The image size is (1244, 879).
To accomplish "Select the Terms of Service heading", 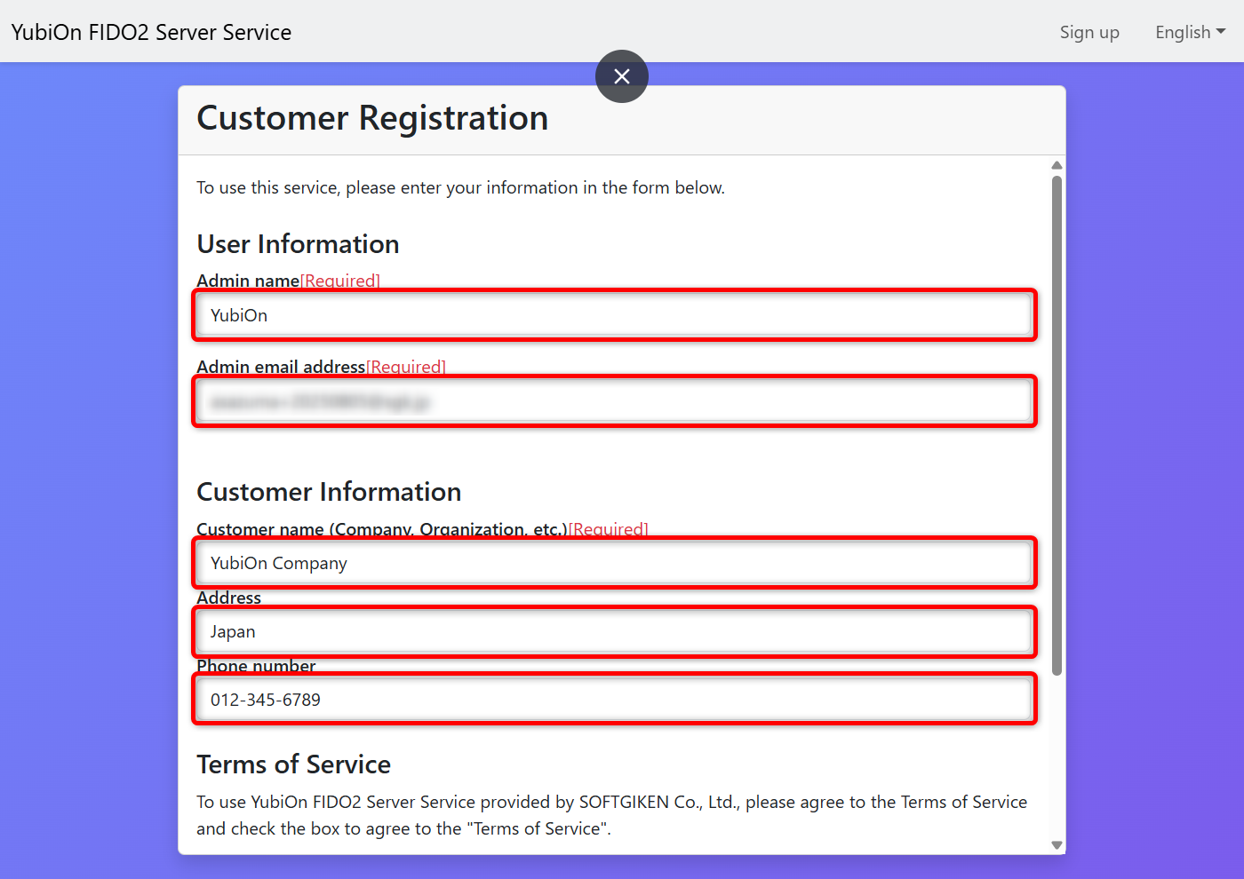I will 293,764.
